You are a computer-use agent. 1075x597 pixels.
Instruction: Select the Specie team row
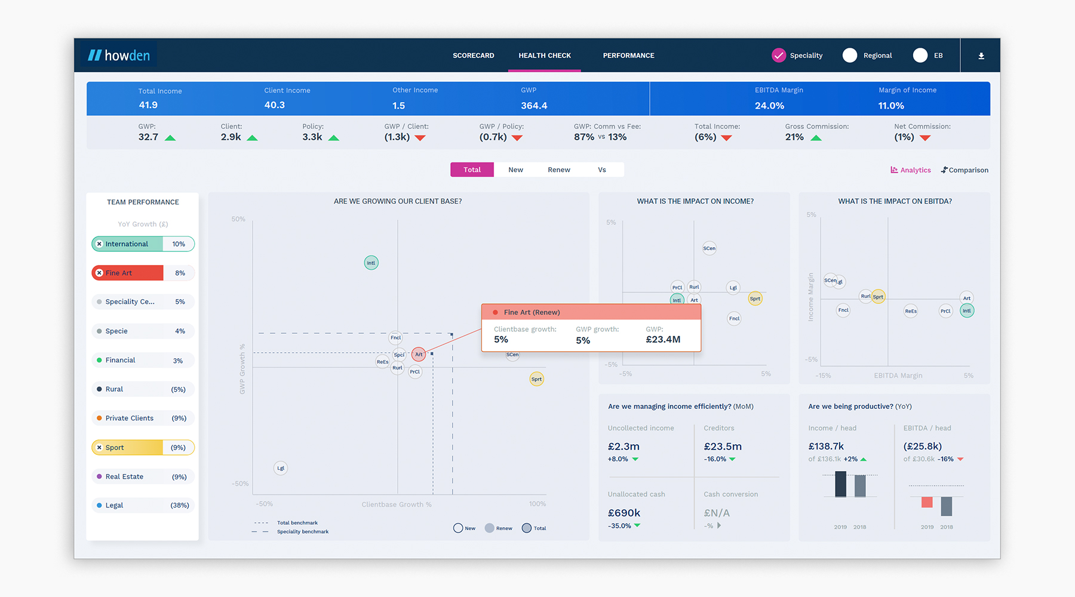[x=143, y=331]
